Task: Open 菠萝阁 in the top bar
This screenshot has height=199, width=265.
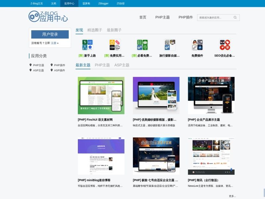Action: [86, 3]
